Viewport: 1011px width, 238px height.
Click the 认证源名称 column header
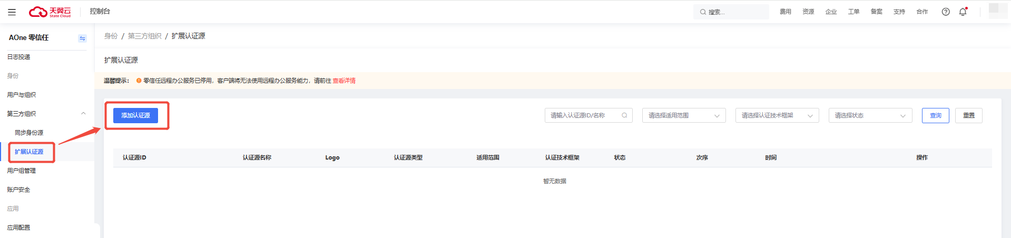[257, 157]
